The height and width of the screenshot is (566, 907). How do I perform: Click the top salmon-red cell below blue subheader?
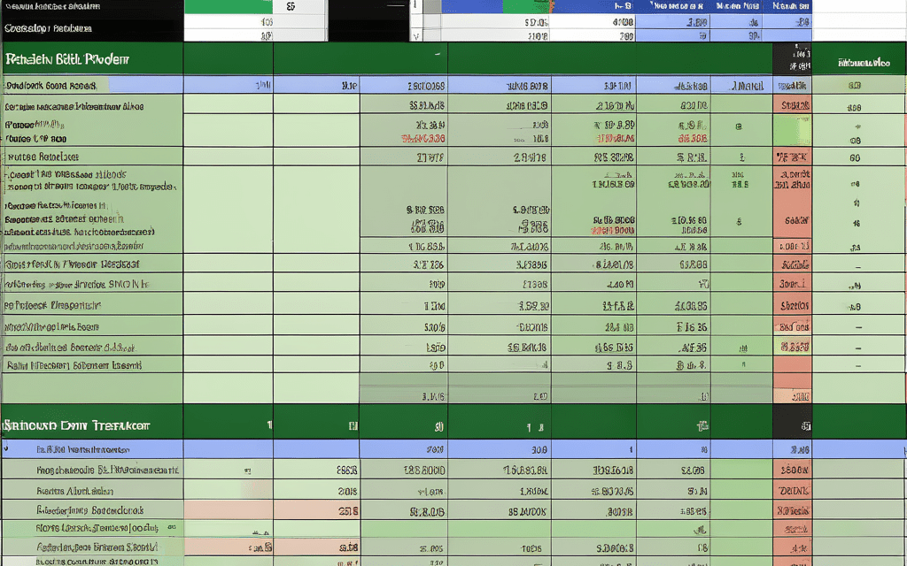click(792, 106)
